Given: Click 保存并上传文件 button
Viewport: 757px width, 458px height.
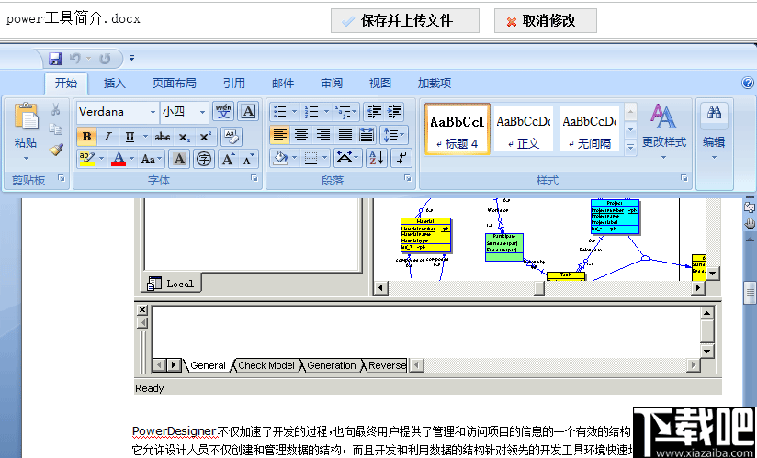Looking at the screenshot, I should click(x=405, y=21).
